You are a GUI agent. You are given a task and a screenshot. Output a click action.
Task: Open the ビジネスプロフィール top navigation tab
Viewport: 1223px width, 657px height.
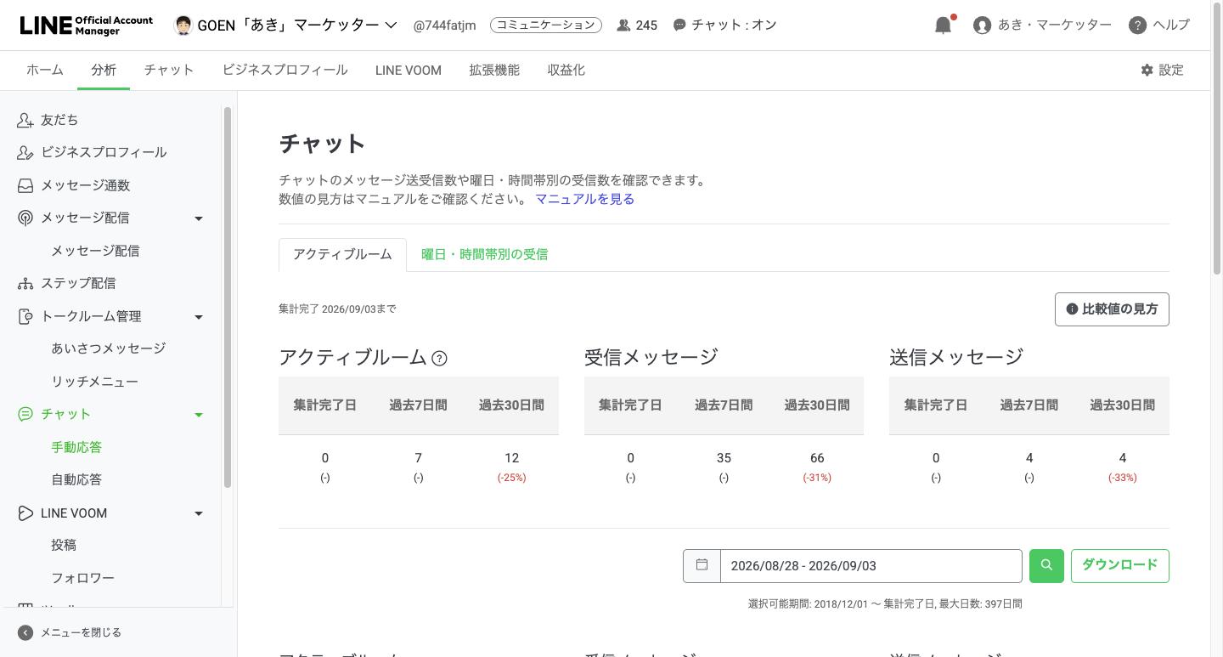(285, 71)
